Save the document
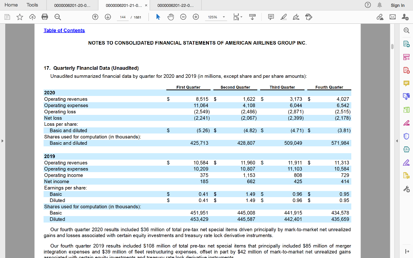The width and height of the screenshot is (413, 258). (x=6, y=17)
